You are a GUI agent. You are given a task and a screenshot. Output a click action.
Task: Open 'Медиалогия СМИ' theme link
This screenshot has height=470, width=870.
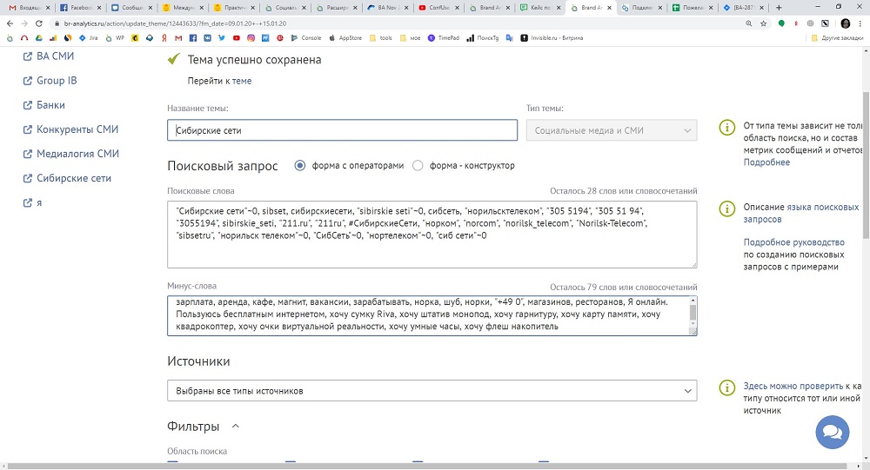click(71, 154)
